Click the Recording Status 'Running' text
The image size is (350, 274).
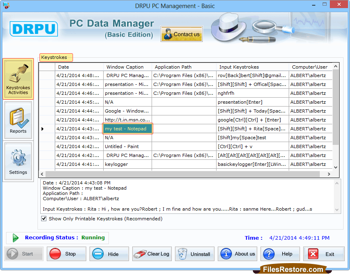coord(93,238)
